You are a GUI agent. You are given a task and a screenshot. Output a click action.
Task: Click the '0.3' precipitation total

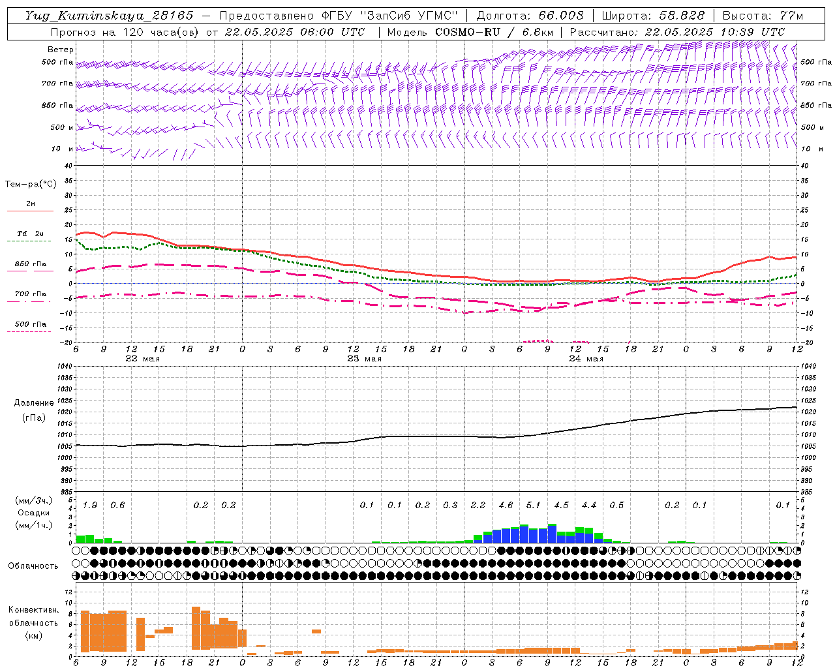450,505
